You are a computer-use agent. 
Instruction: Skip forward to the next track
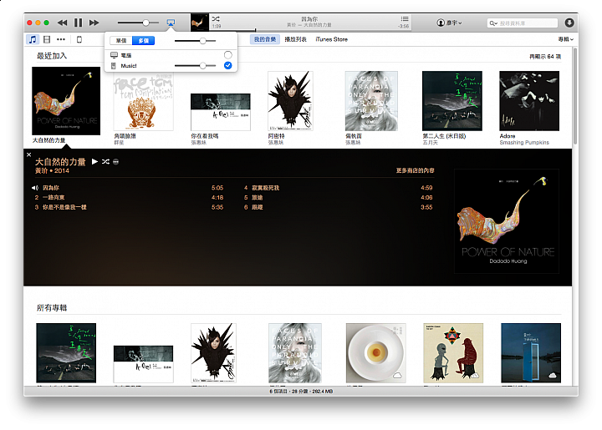tap(94, 23)
